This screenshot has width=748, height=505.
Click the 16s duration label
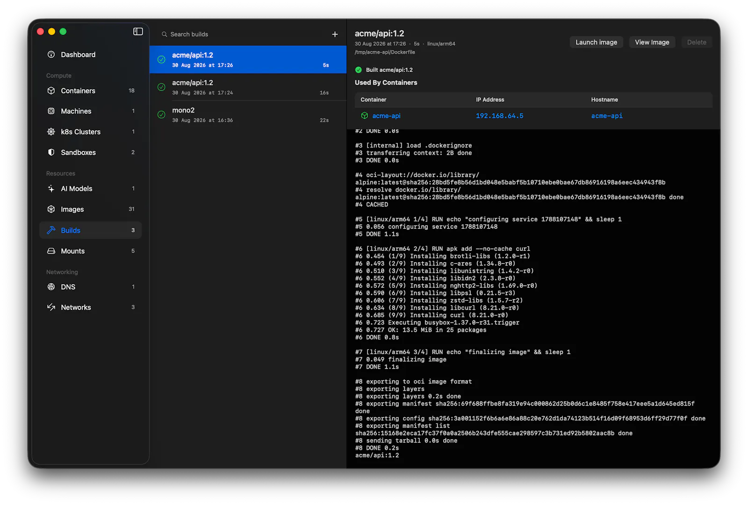[324, 93]
